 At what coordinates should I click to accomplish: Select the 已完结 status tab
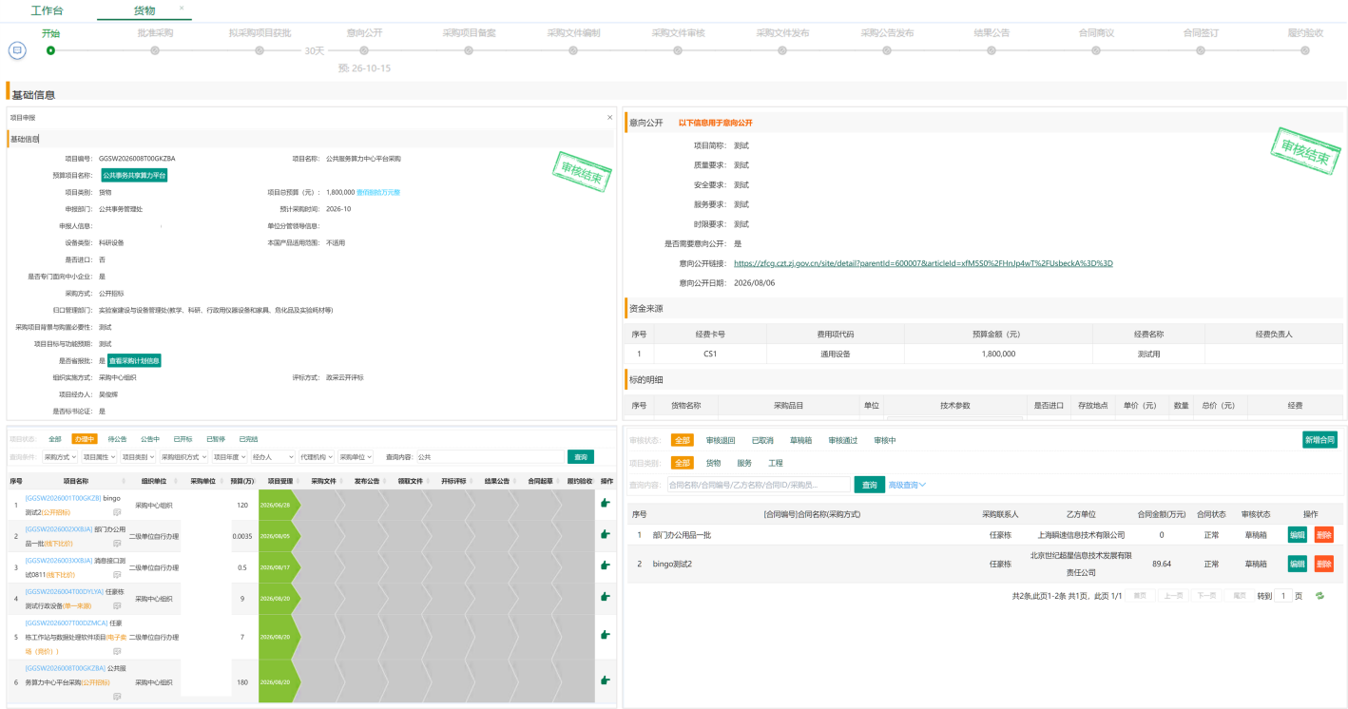(248, 439)
